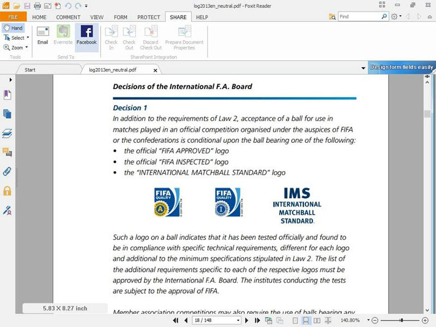The width and height of the screenshot is (436, 327).
Task: Go to the previous page
Action: pos(186,320)
